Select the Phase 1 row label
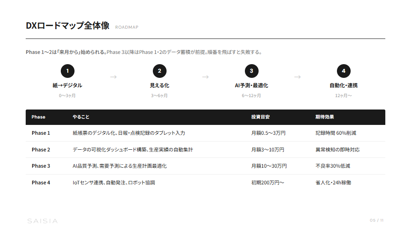 [x=41, y=133]
